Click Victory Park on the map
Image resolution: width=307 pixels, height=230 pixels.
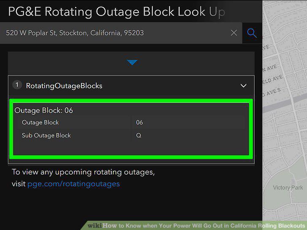(288, 187)
